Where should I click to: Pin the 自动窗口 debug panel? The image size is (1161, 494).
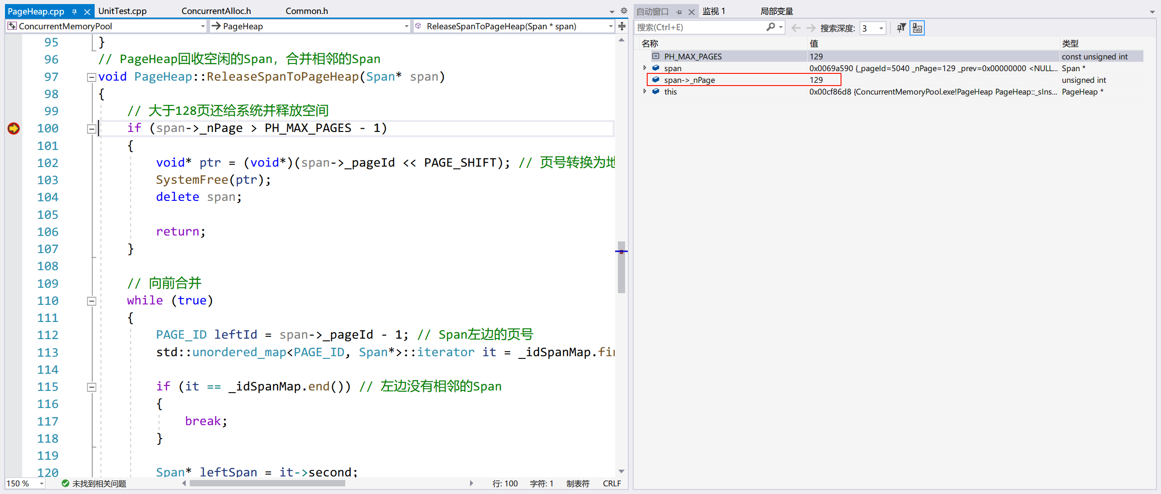[680, 11]
